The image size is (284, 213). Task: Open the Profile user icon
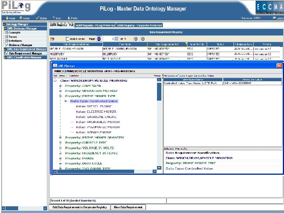click(69, 18)
